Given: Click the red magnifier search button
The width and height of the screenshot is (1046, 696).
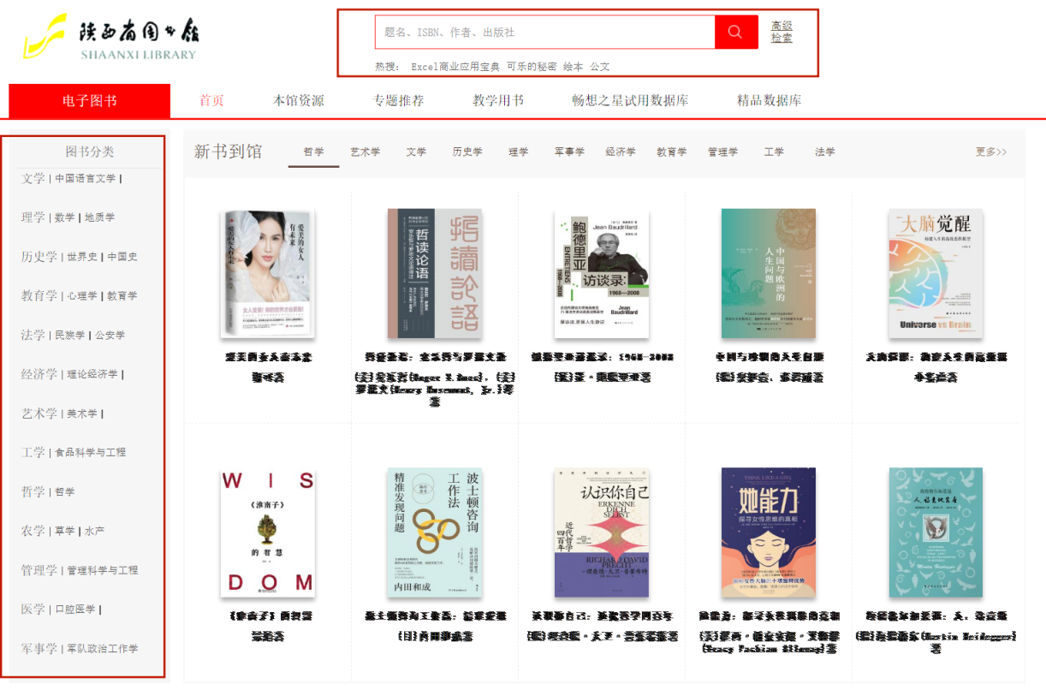Looking at the screenshot, I should click(736, 33).
